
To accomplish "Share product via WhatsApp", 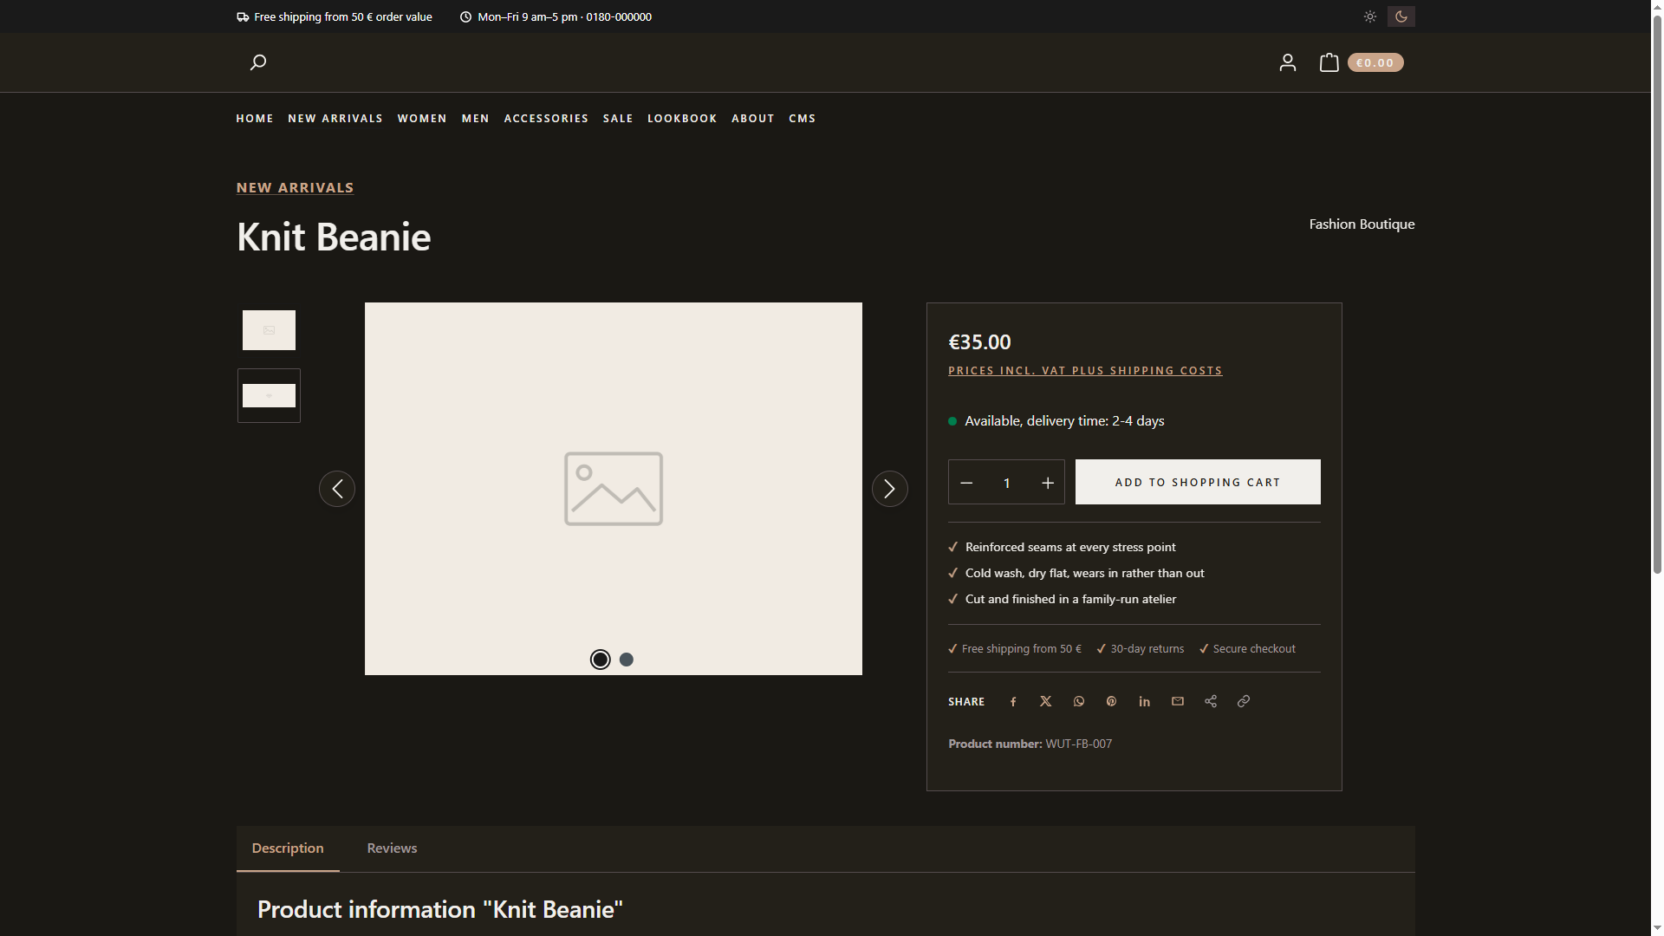I will tap(1079, 701).
